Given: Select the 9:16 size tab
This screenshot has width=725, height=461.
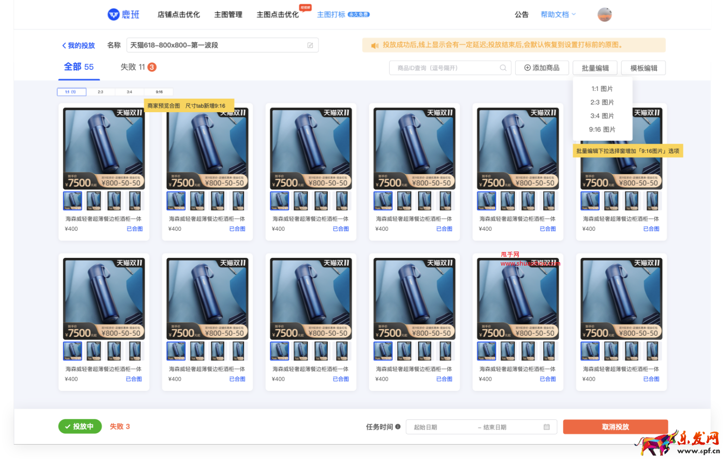Looking at the screenshot, I should 159,92.
